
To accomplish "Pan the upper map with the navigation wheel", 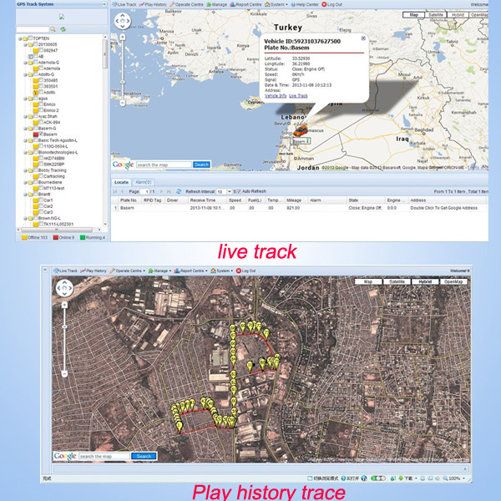I will (x=123, y=21).
